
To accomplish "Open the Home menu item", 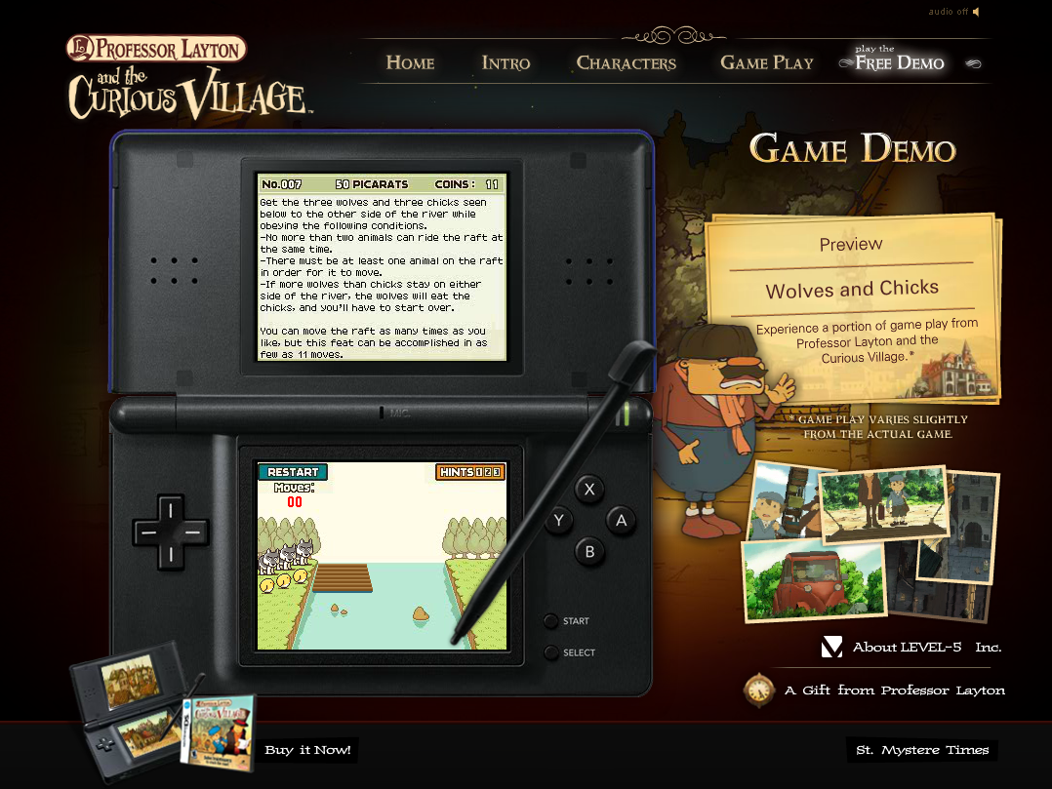I will click(410, 63).
